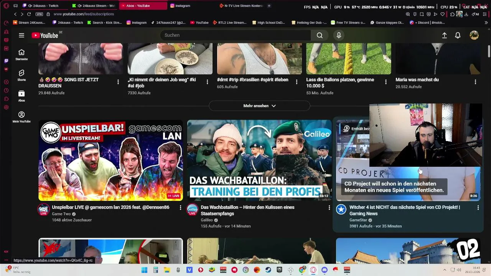Open options for the #dmt #trip short

click(x=297, y=82)
